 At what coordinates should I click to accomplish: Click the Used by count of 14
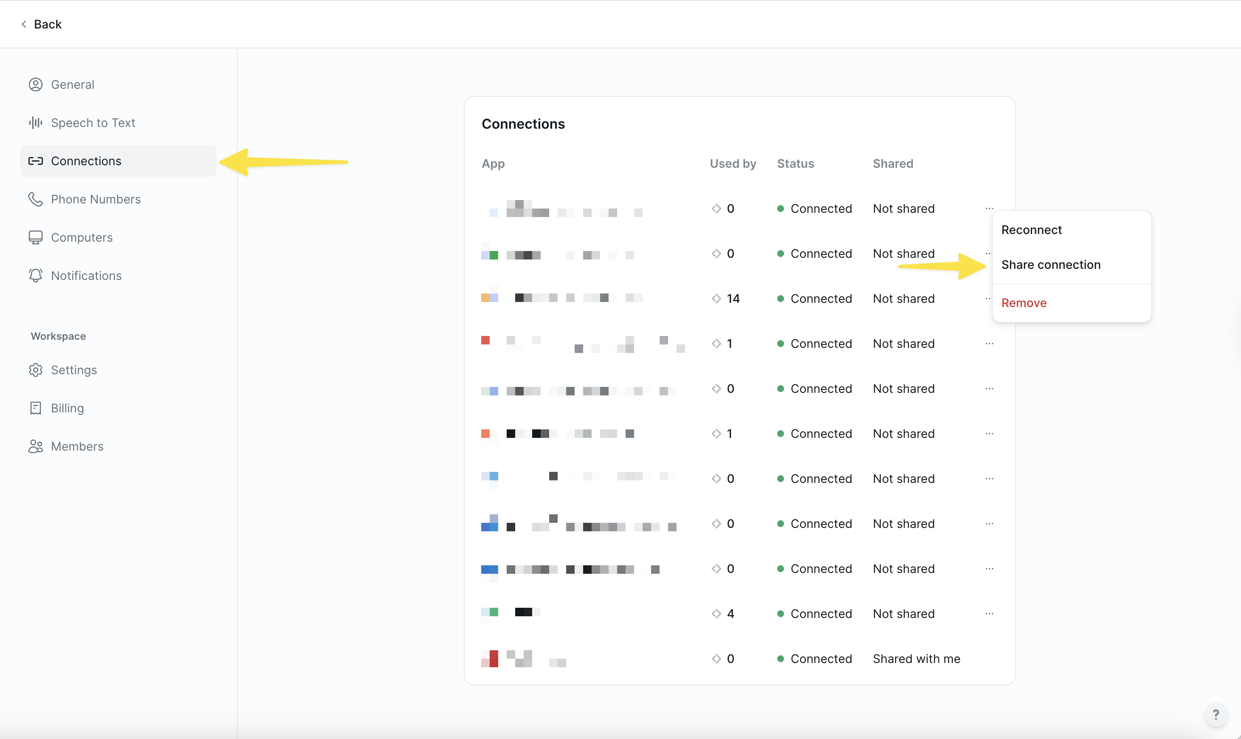(x=733, y=299)
